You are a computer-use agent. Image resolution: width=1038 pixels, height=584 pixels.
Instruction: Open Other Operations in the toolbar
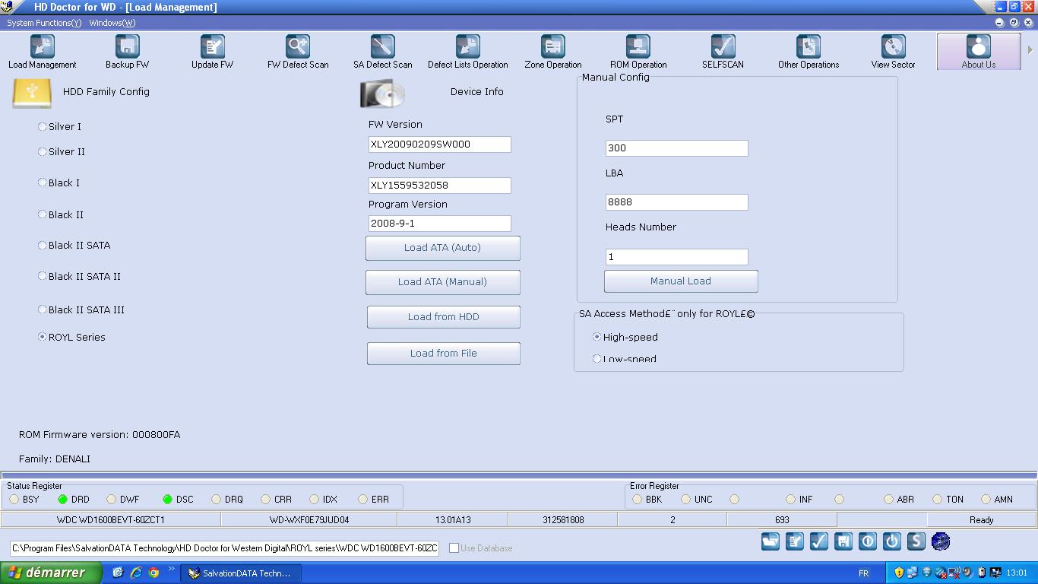click(x=809, y=52)
